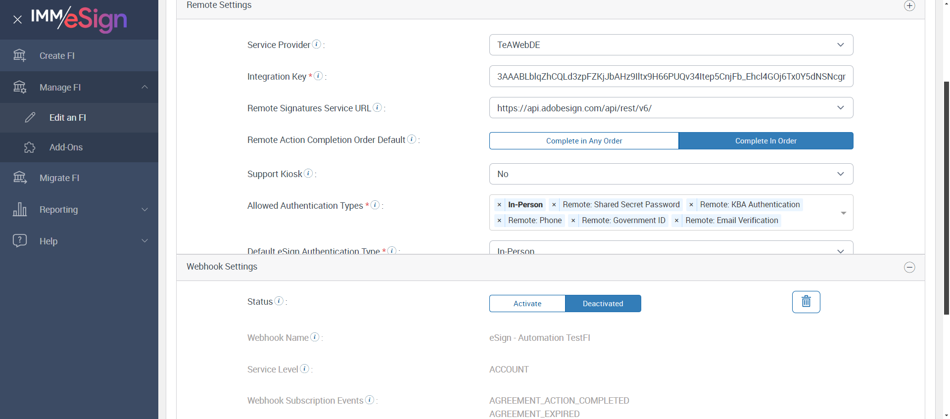950x419 pixels.
Task: Expand the Remote Settings plus icon
Action: (909, 6)
